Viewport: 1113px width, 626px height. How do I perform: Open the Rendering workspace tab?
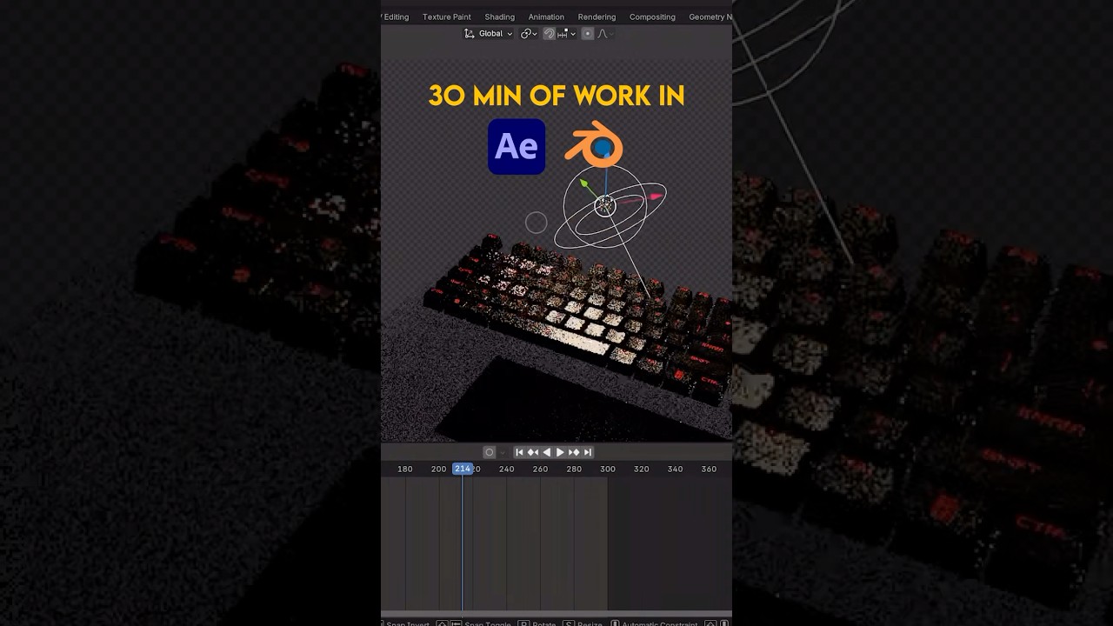596,17
